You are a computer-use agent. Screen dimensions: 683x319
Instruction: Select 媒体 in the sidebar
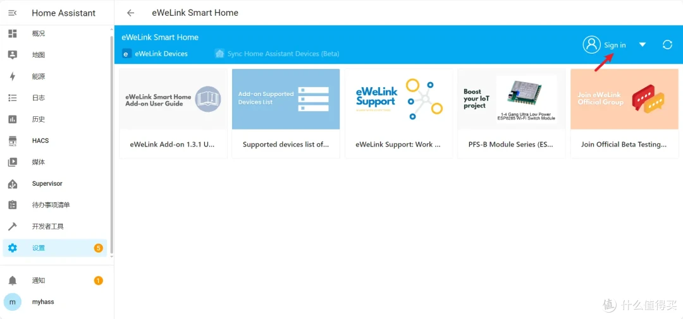(39, 162)
